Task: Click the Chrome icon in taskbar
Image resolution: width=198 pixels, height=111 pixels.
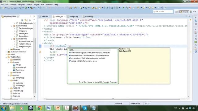Action: 40,108
